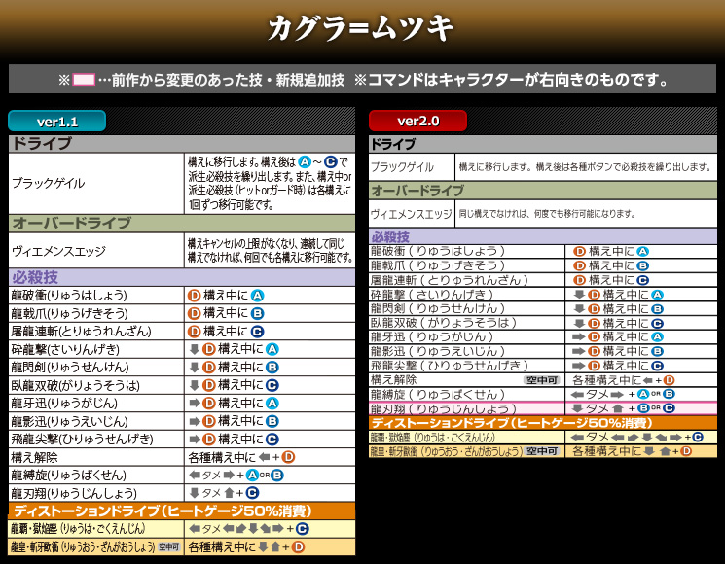Screen dimensions: 725x564
Task: Click the C button icon in ver2.0 龍覇・獄焔塵 row
Action: point(698,437)
